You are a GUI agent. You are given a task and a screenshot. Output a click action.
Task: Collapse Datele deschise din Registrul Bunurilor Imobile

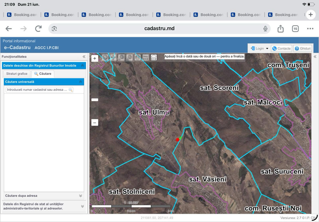[82, 65]
